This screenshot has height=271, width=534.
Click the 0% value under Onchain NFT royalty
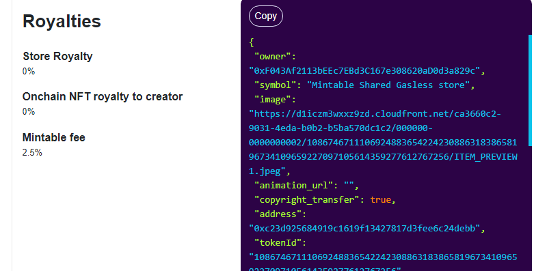(29, 112)
